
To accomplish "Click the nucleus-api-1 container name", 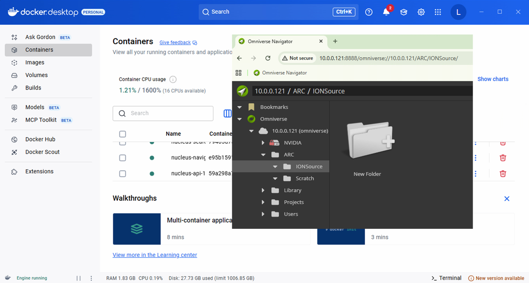I will pos(188,174).
